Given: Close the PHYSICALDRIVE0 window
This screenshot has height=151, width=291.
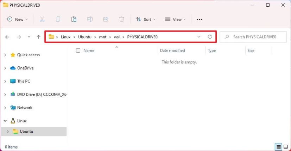Looking at the screenshot, I should pos(283,5).
